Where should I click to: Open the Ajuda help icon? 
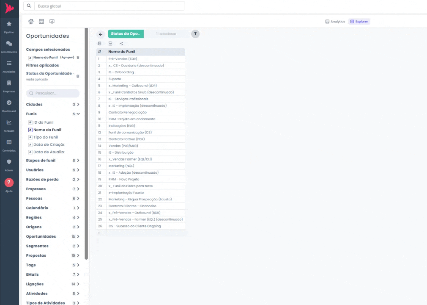tap(9, 183)
